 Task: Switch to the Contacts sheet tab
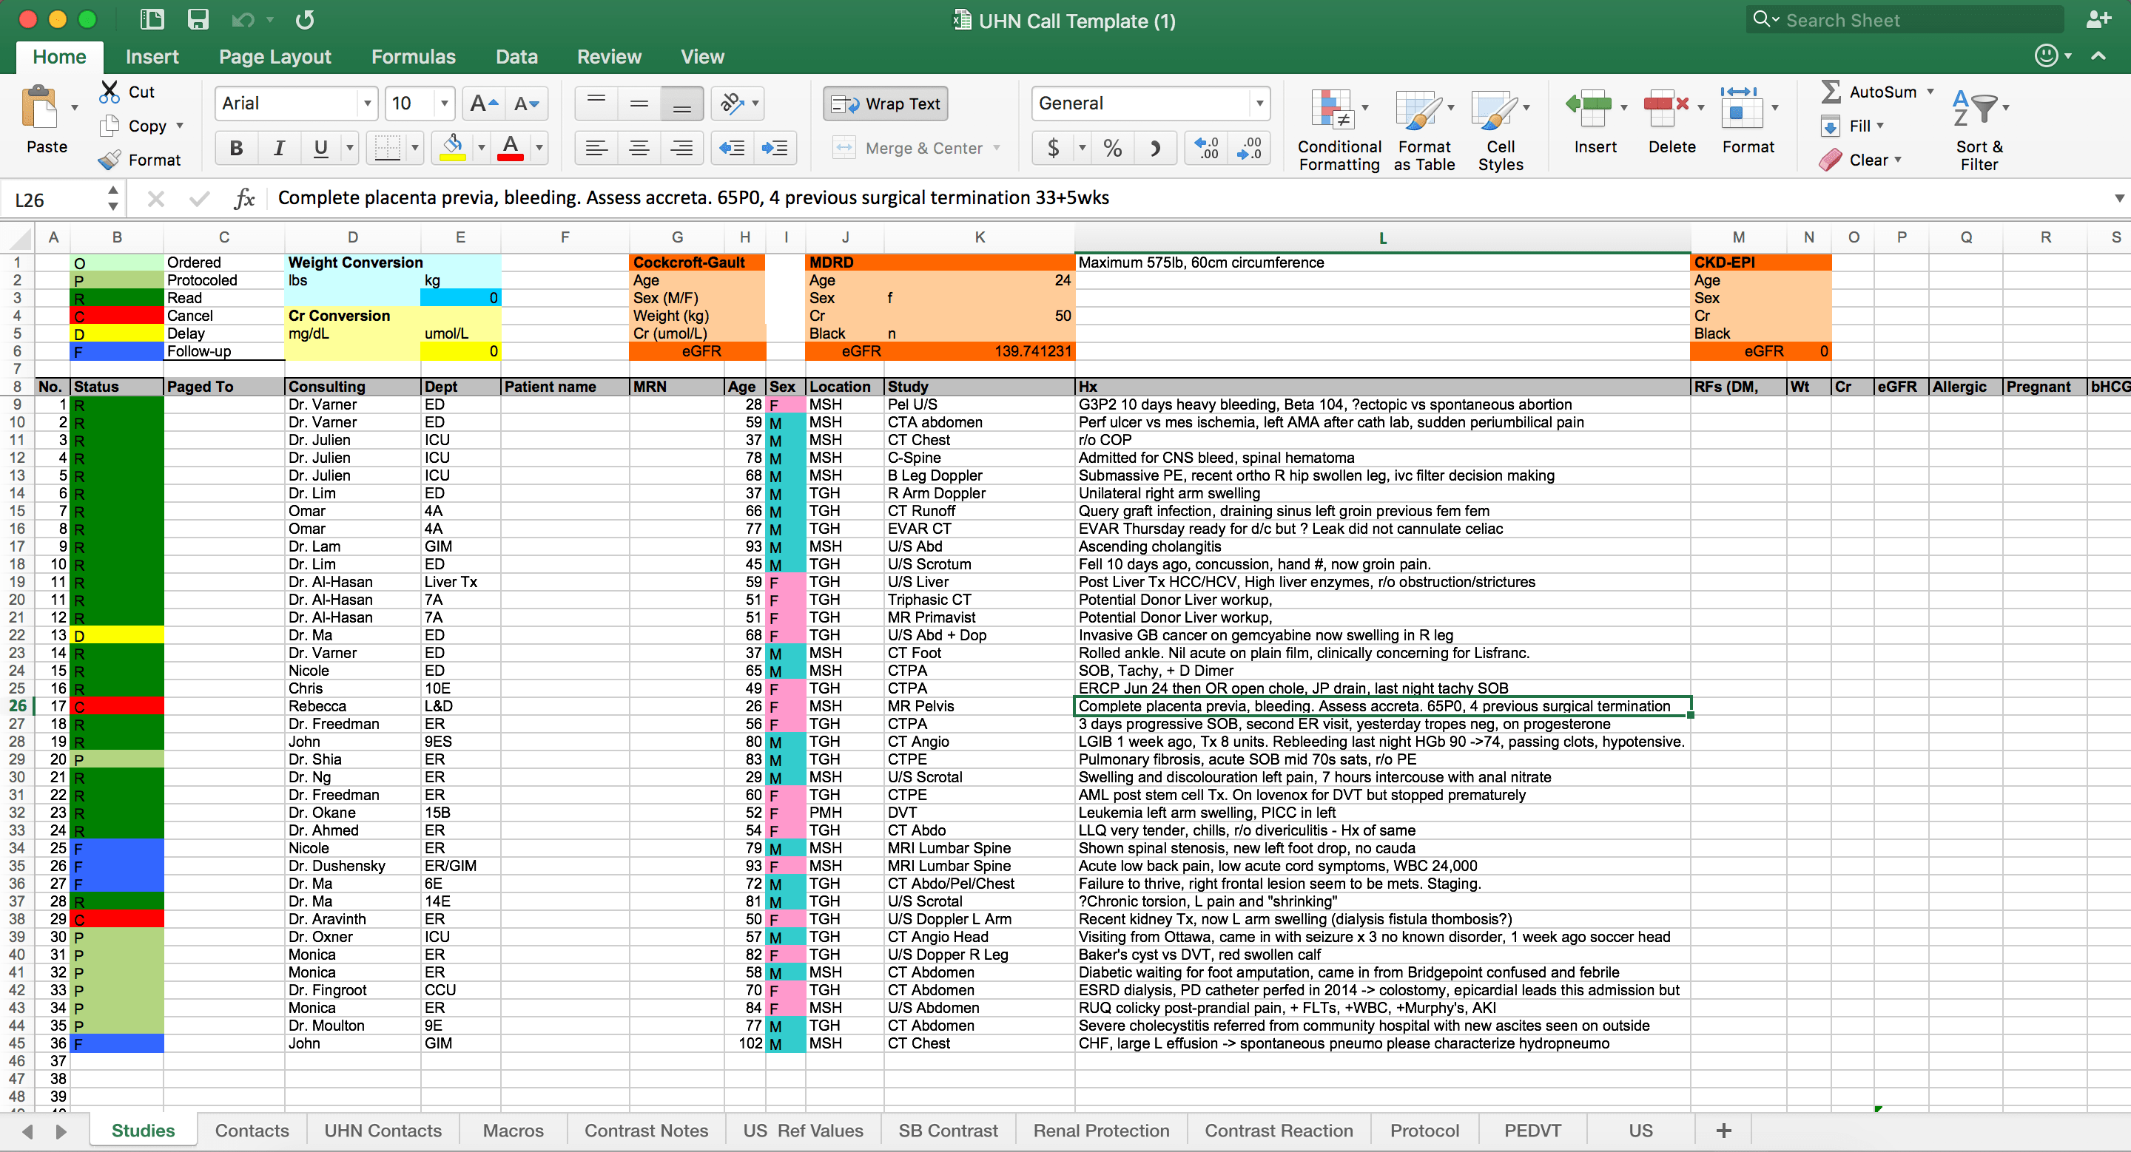coord(252,1131)
